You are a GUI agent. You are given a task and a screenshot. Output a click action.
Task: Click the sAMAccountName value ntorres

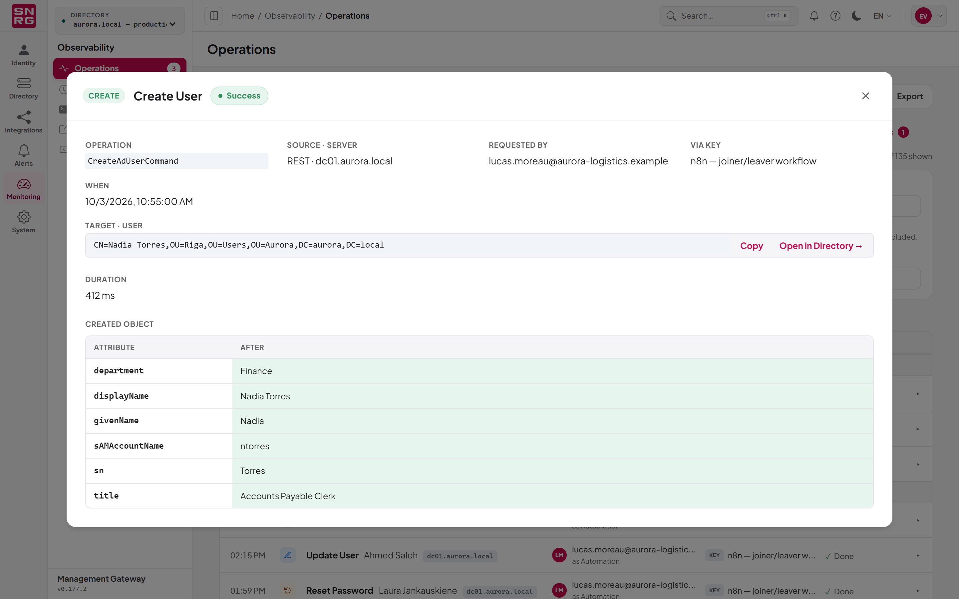[x=254, y=446]
